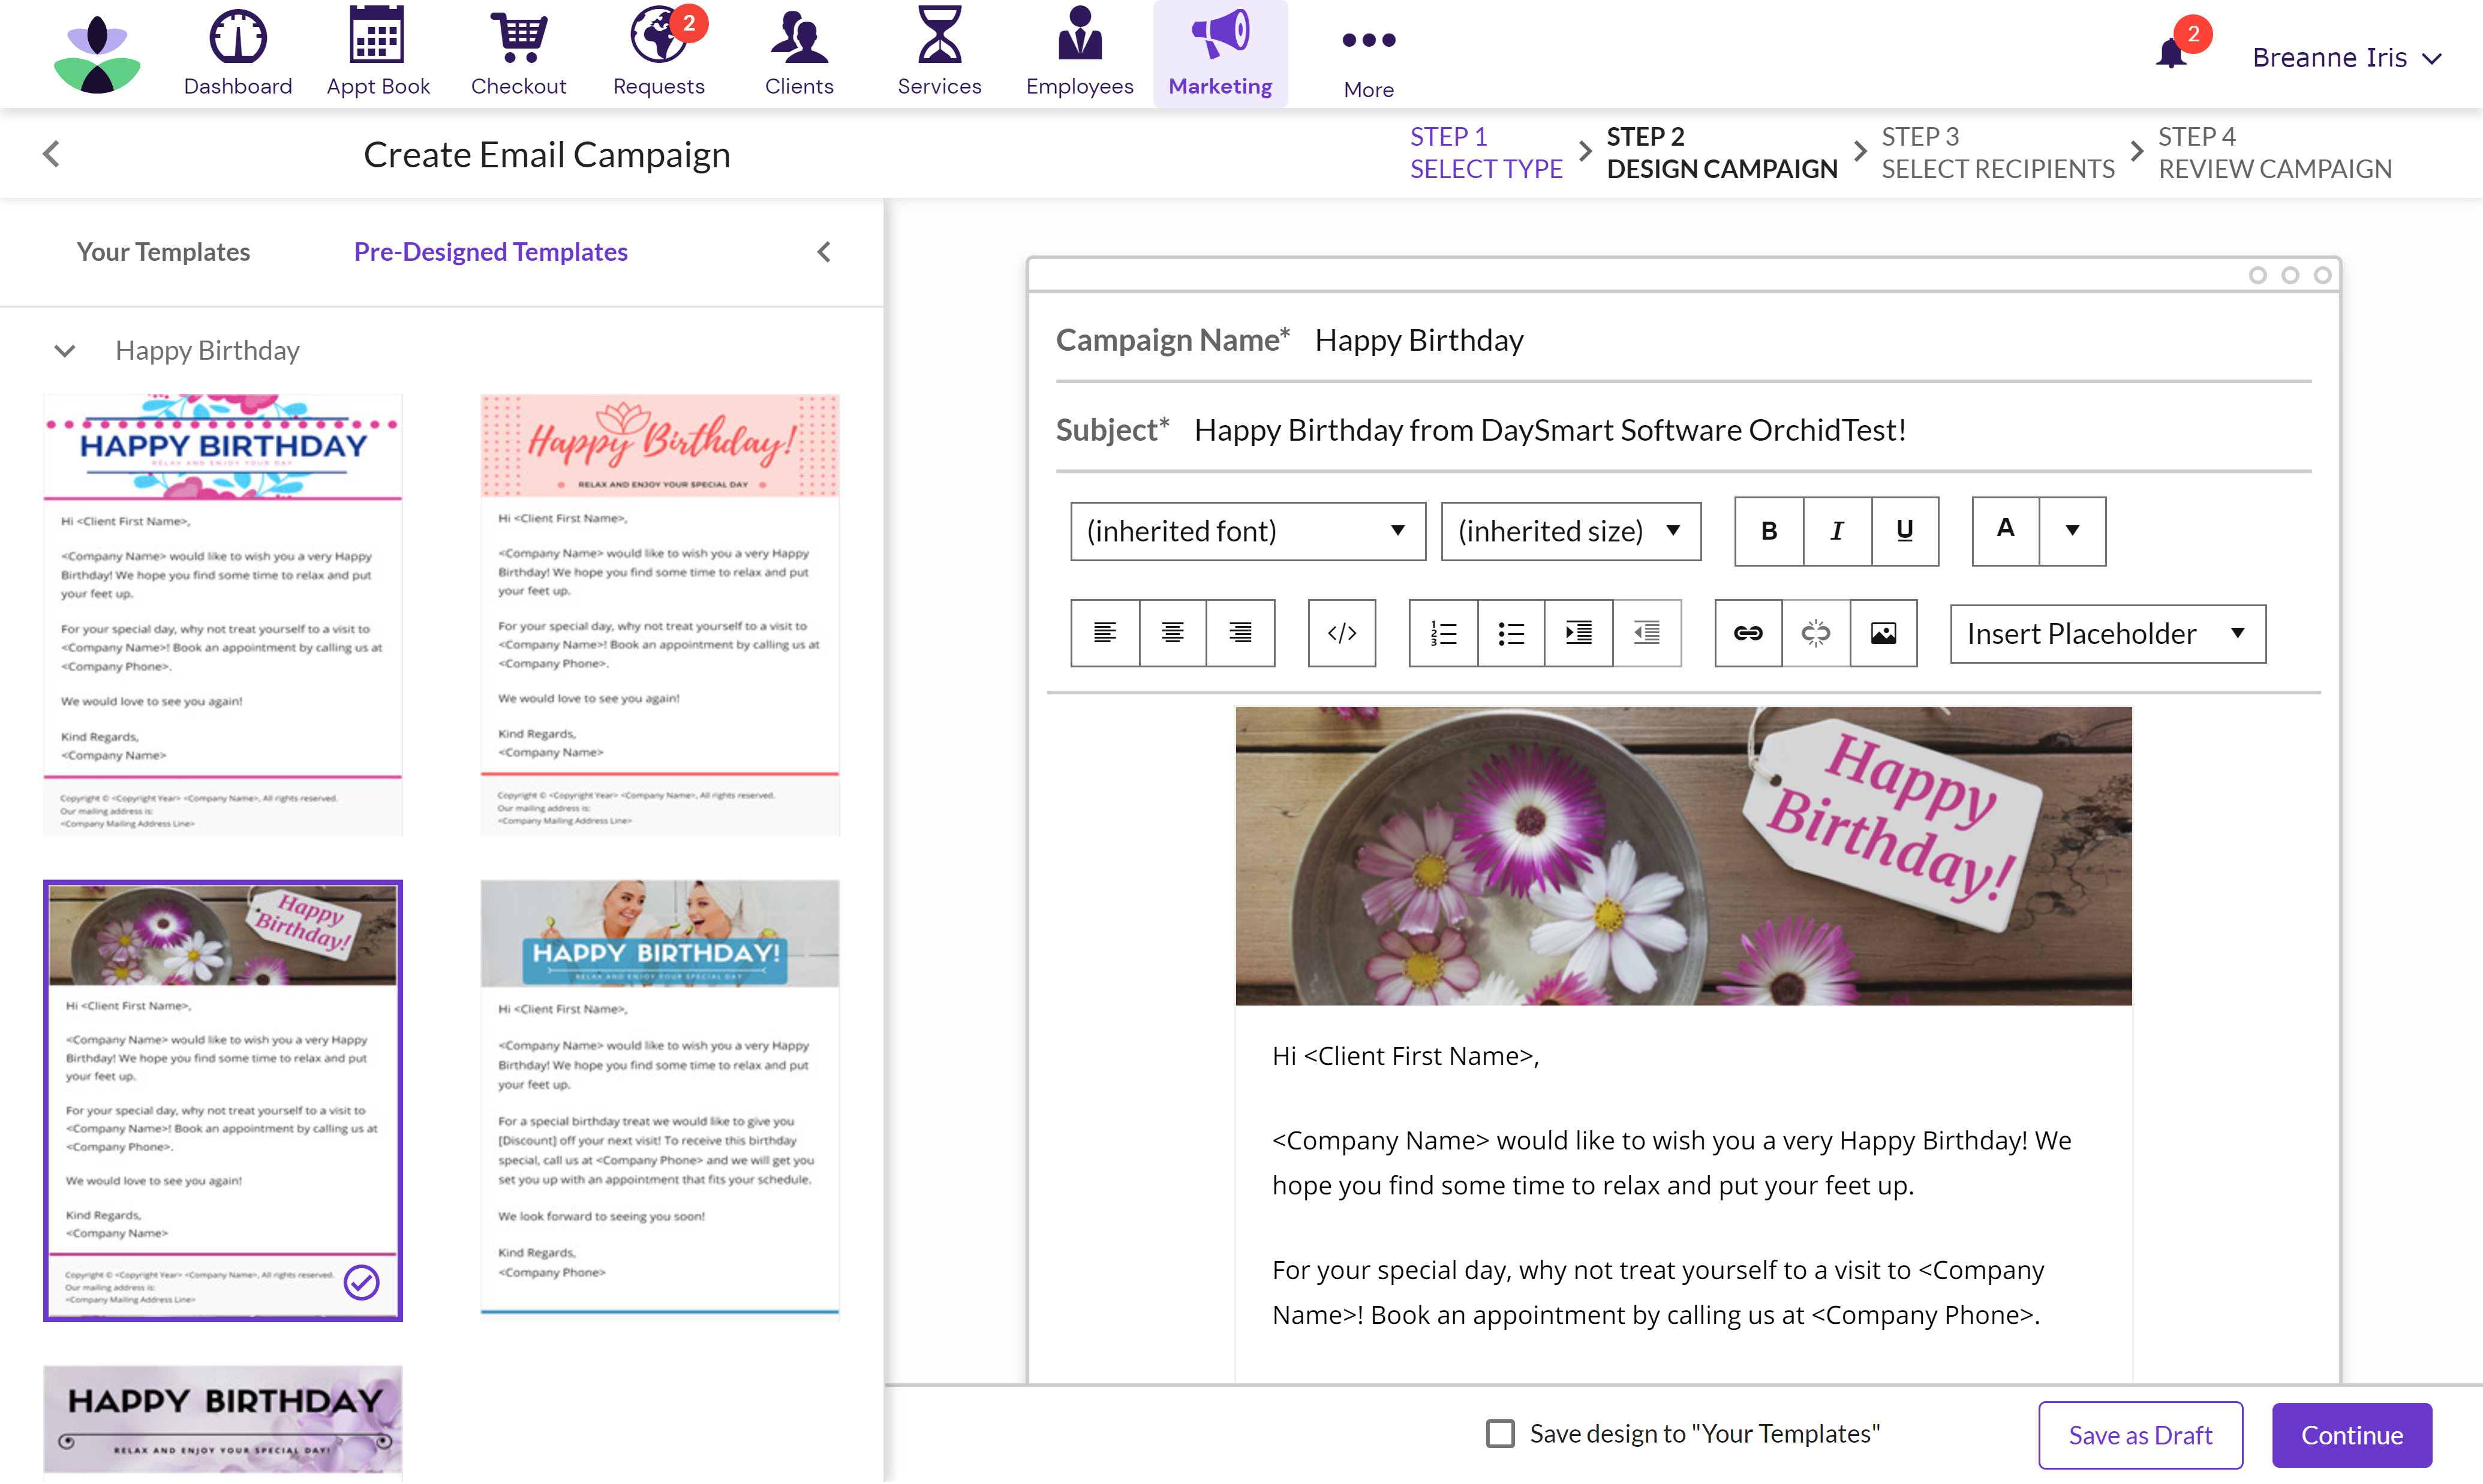Screen dimensions: 2483x1484
Task: Click the insert link icon
Action: (1748, 633)
